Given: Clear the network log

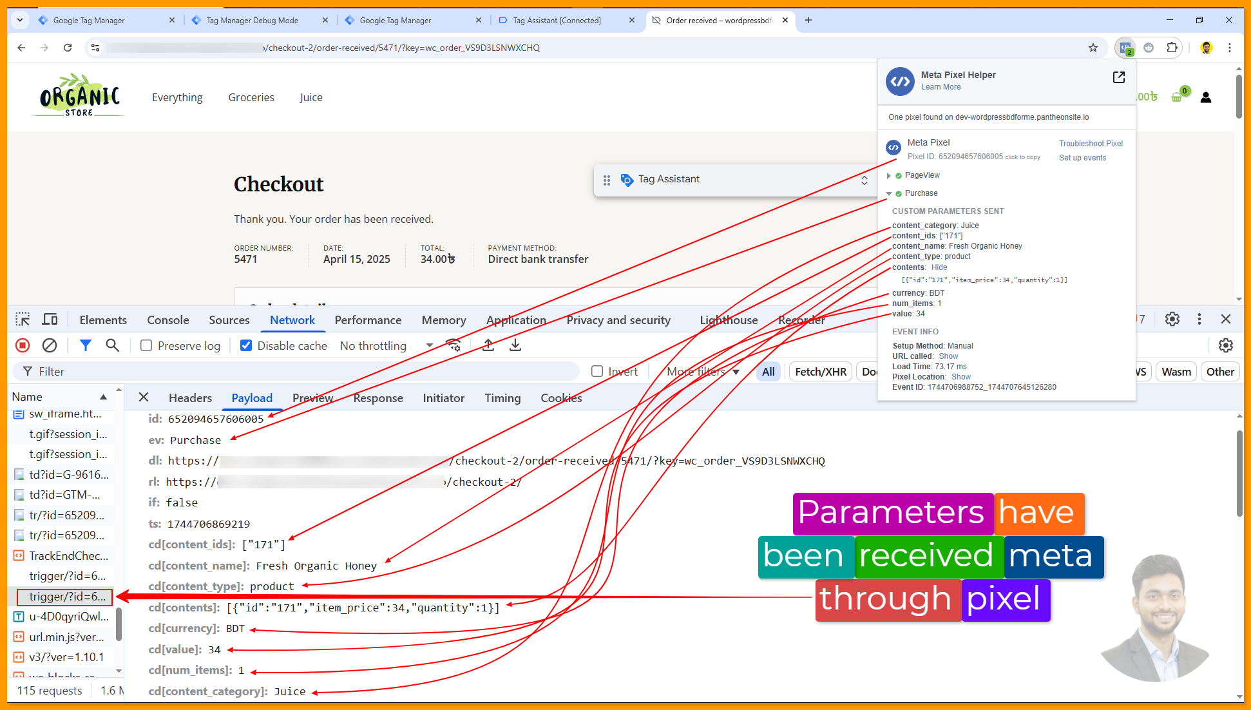Looking at the screenshot, I should point(50,346).
